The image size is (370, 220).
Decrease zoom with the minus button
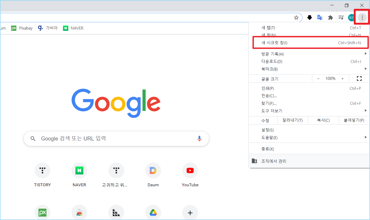(318, 79)
